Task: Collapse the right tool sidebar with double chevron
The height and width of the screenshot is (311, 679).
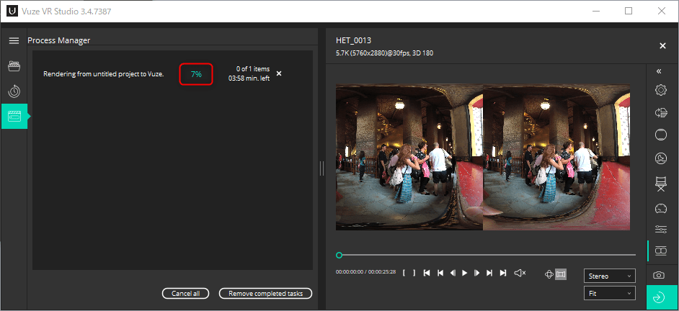Action: (x=659, y=71)
